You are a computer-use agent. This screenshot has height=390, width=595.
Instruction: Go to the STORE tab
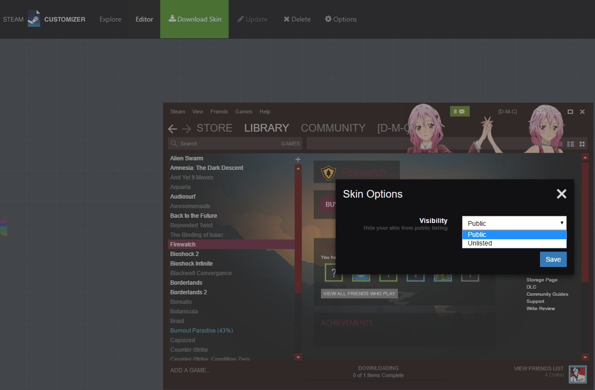214,128
